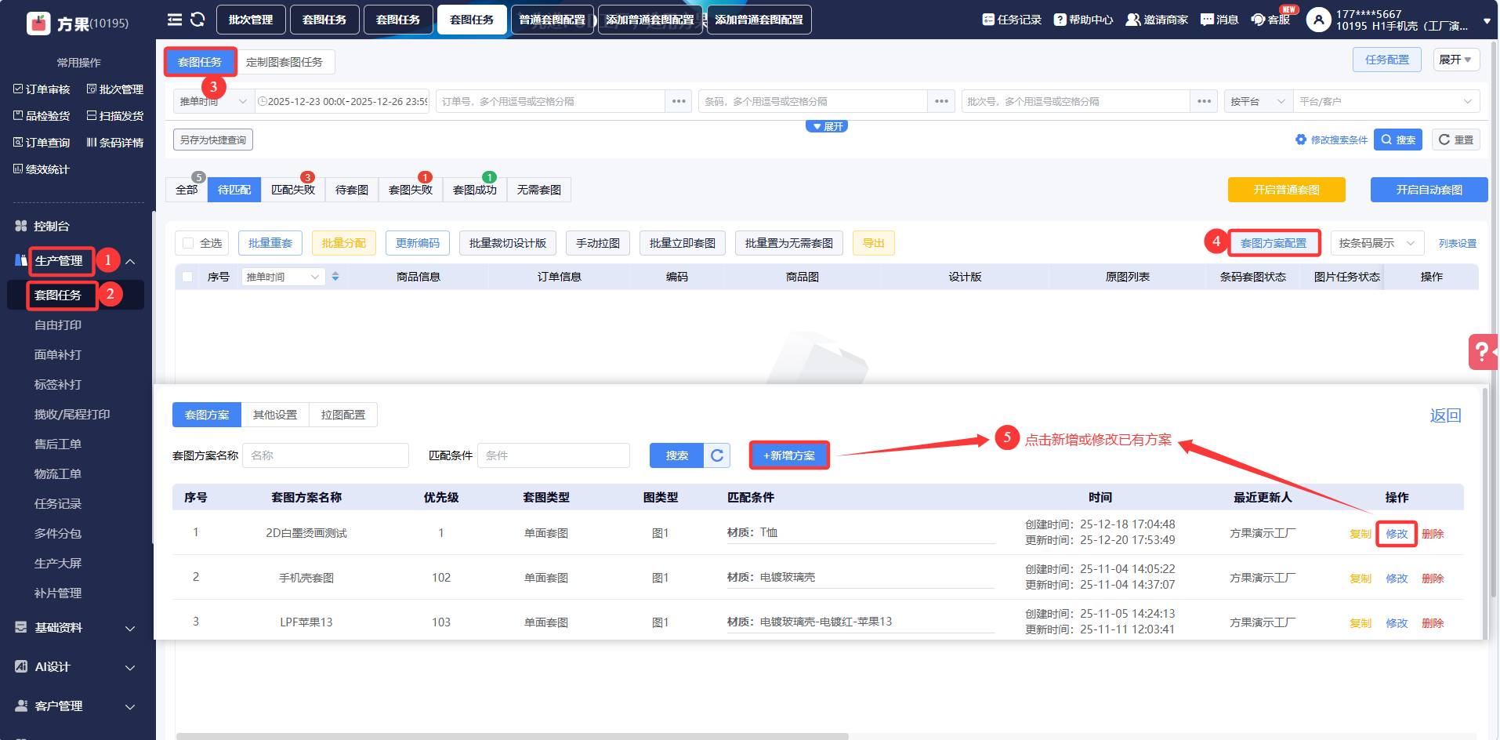Click the page refresh icon in top bar

[197, 20]
